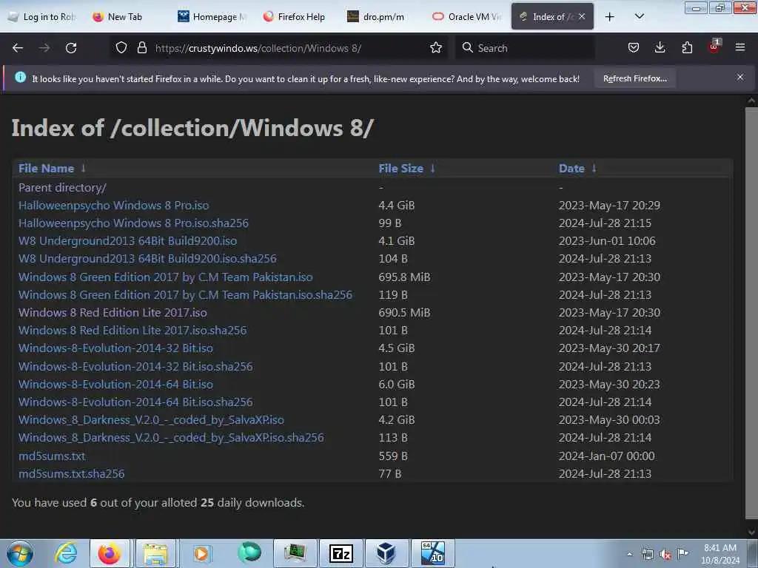Open the md5sums.txt.sha256 file
Viewport: 758px width, 568px height.
coord(72,474)
